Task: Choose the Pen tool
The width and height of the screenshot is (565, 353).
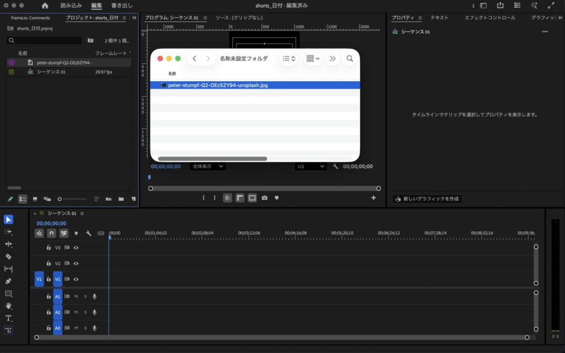Action: [x=8, y=281]
